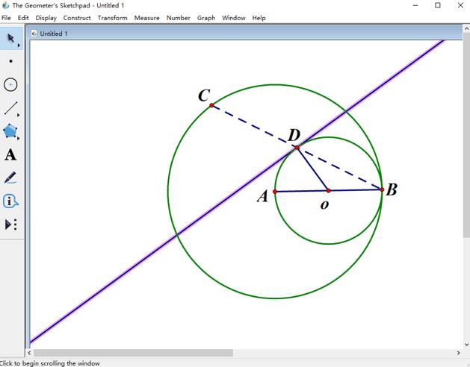Click the horizontal scrollbar left arrow
The height and width of the screenshot is (367, 470).
coord(29,353)
